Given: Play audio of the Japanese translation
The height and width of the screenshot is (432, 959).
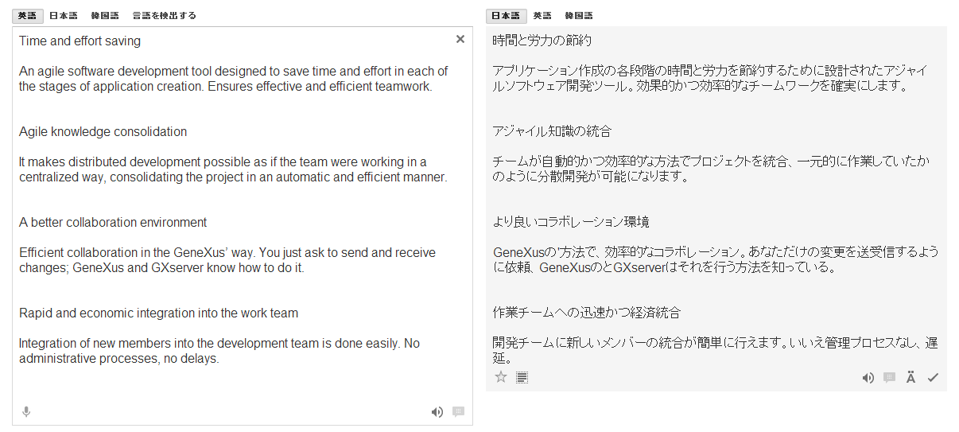Looking at the screenshot, I should click(x=868, y=378).
